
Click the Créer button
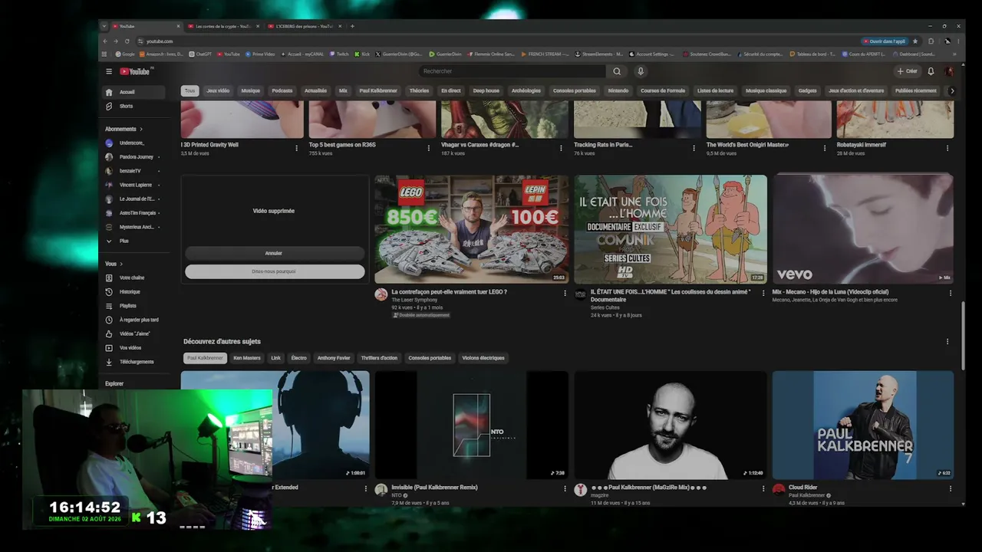(907, 71)
